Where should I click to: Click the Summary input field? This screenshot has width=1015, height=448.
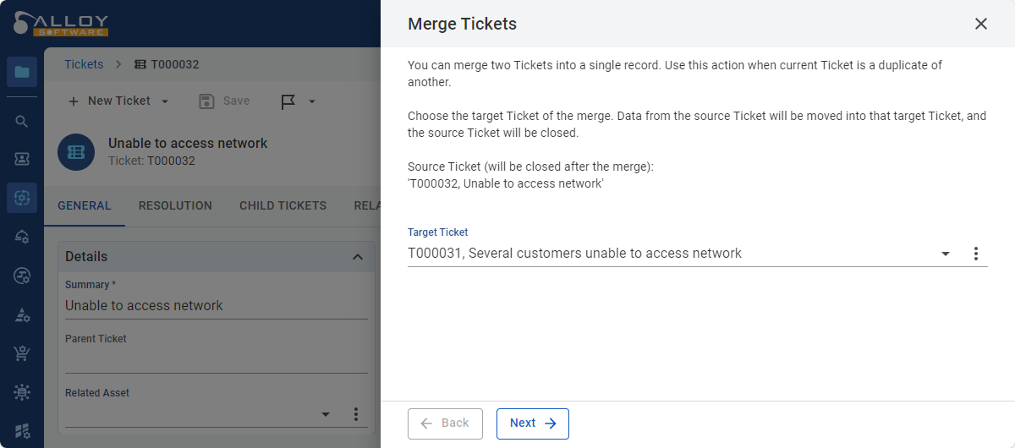coord(216,306)
